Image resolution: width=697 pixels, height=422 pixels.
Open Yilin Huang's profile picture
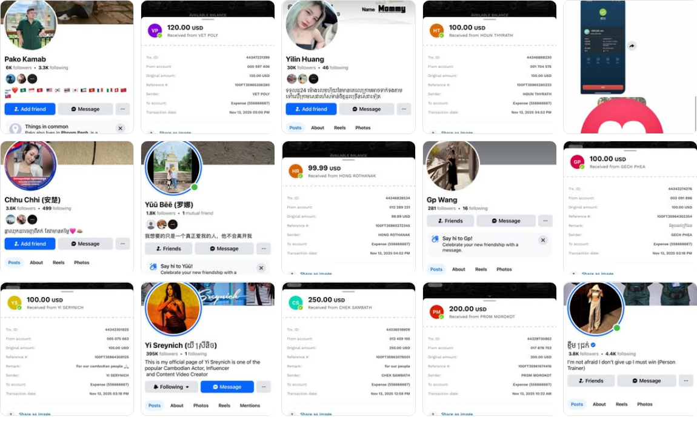[311, 24]
